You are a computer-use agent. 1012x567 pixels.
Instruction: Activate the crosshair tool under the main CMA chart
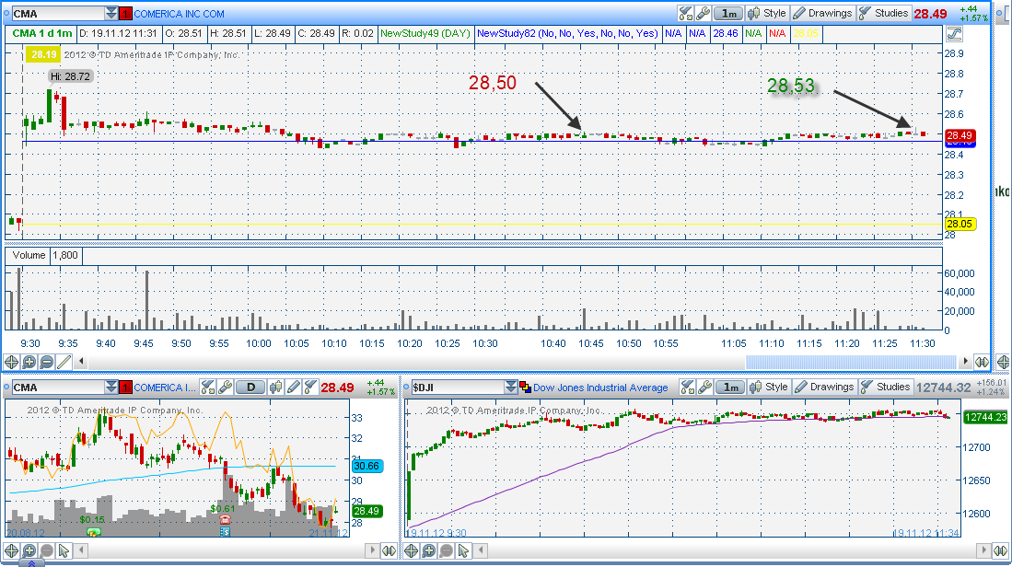coord(11,362)
